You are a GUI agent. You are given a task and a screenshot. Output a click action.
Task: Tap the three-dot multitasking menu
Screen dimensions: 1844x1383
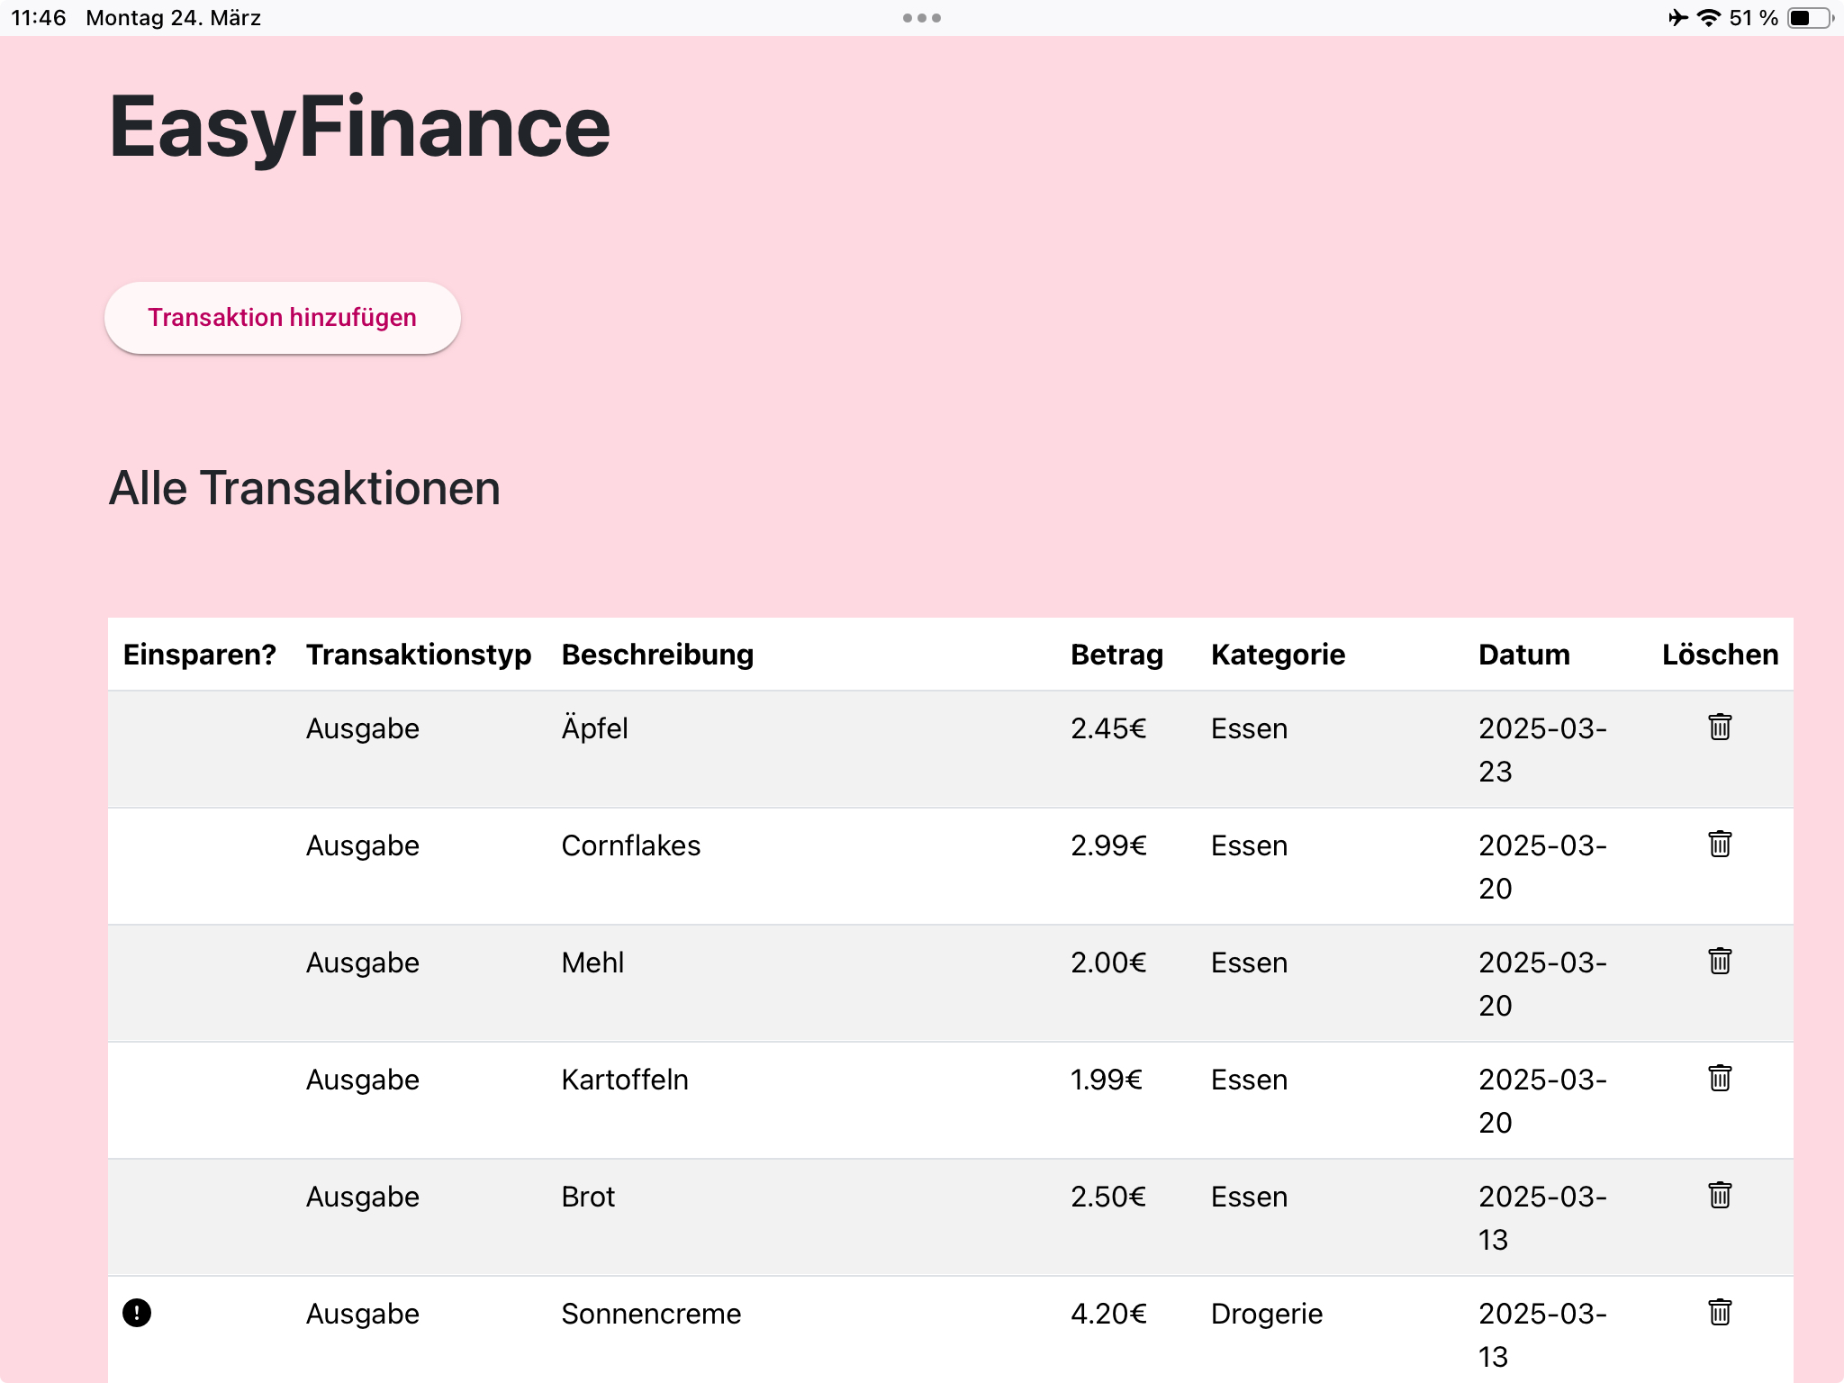(x=921, y=18)
